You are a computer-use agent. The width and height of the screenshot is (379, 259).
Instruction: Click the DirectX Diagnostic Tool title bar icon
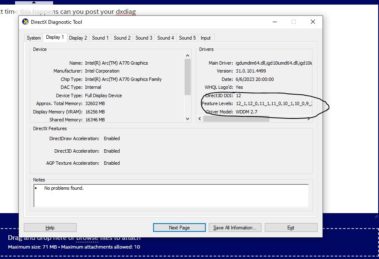(x=25, y=22)
